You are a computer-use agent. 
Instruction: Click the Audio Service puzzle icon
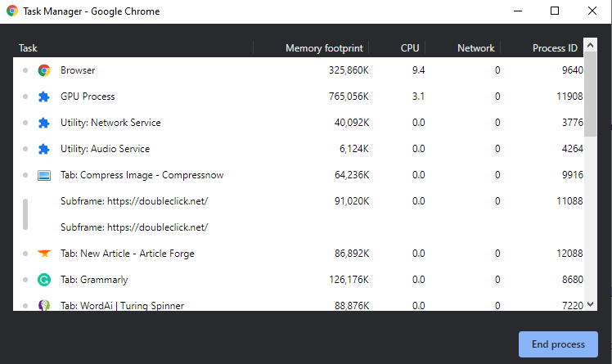pos(44,149)
